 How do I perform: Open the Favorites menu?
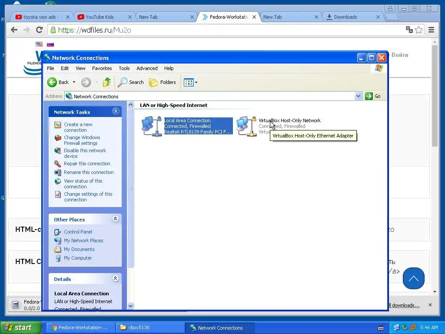102,68
